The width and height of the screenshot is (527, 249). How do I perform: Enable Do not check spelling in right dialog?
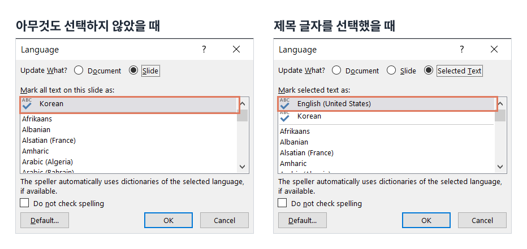[x=282, y=203]
